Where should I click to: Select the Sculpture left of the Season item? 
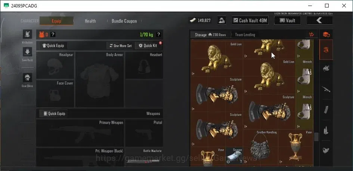pyautogui.click(x=217, y=130)
